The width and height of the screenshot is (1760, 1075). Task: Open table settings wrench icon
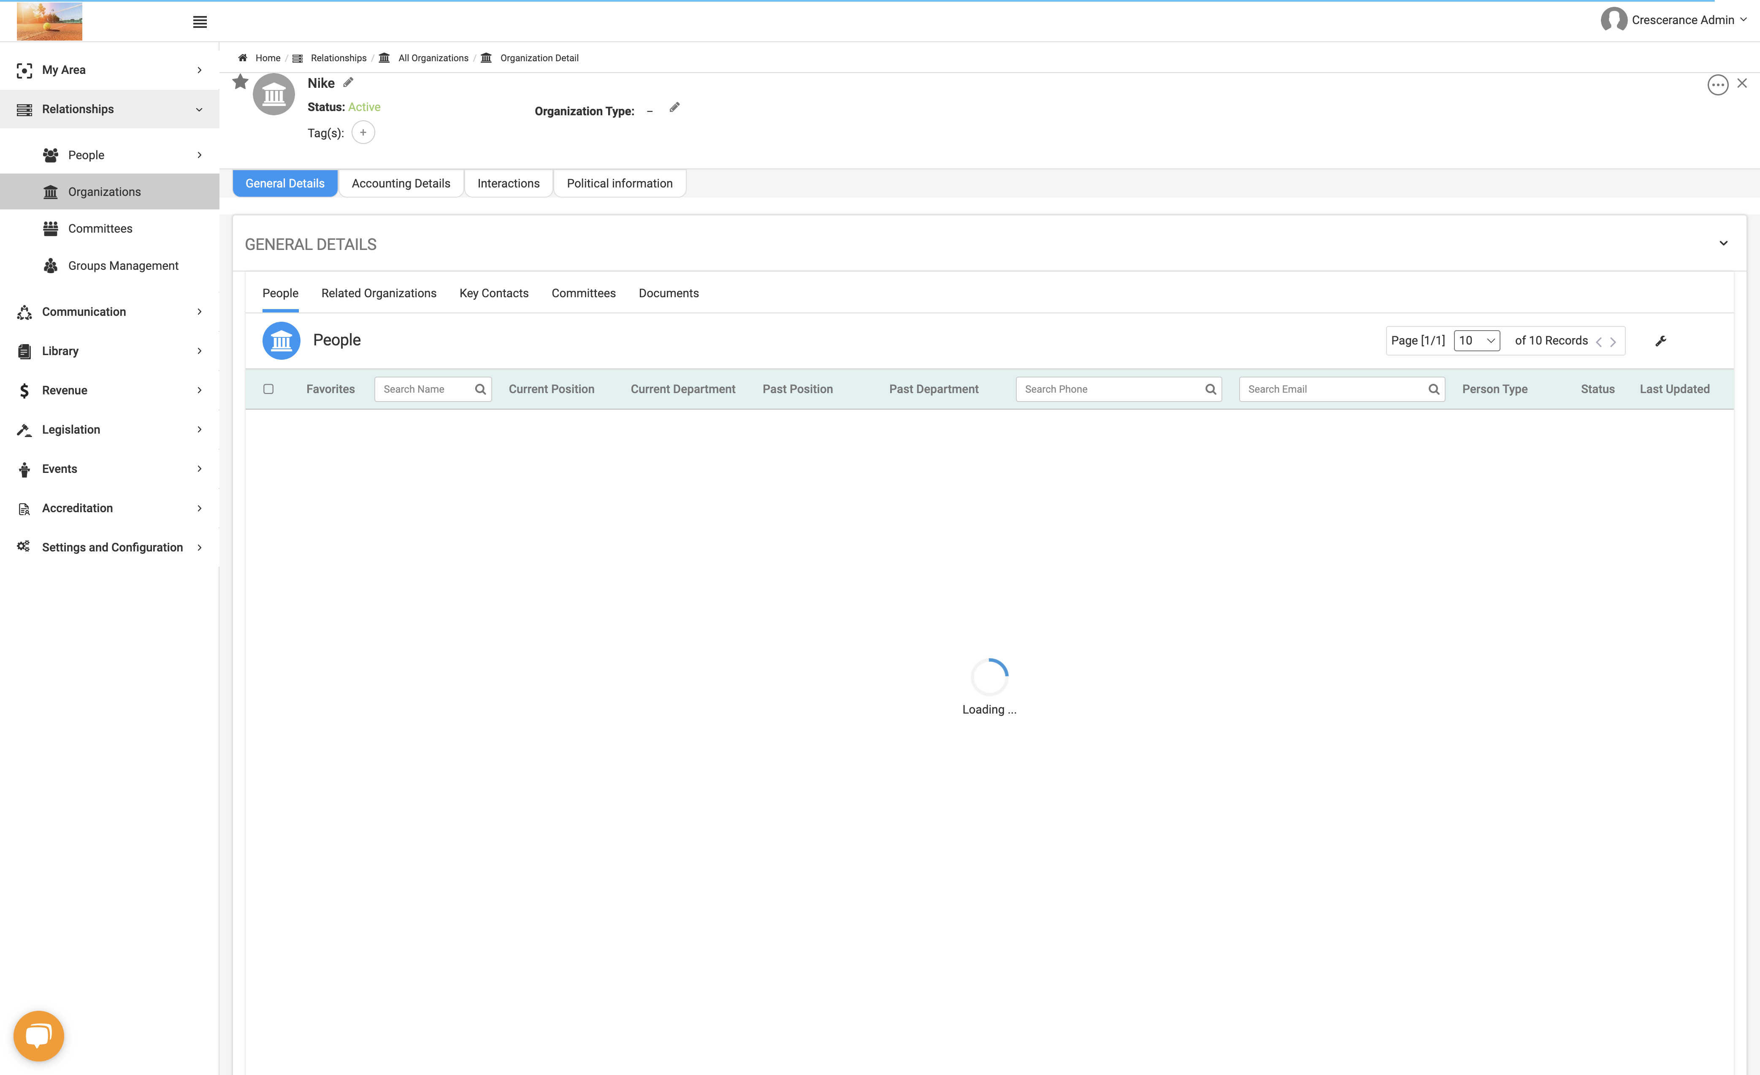click(1661, 341)
